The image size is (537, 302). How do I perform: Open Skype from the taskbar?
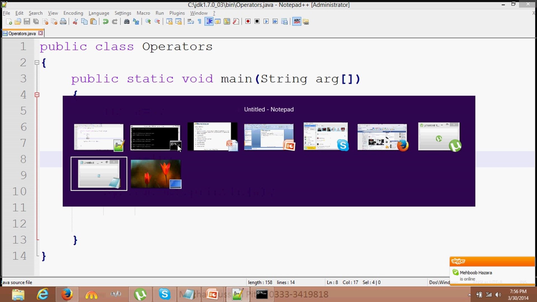click(x=164, y=294)
